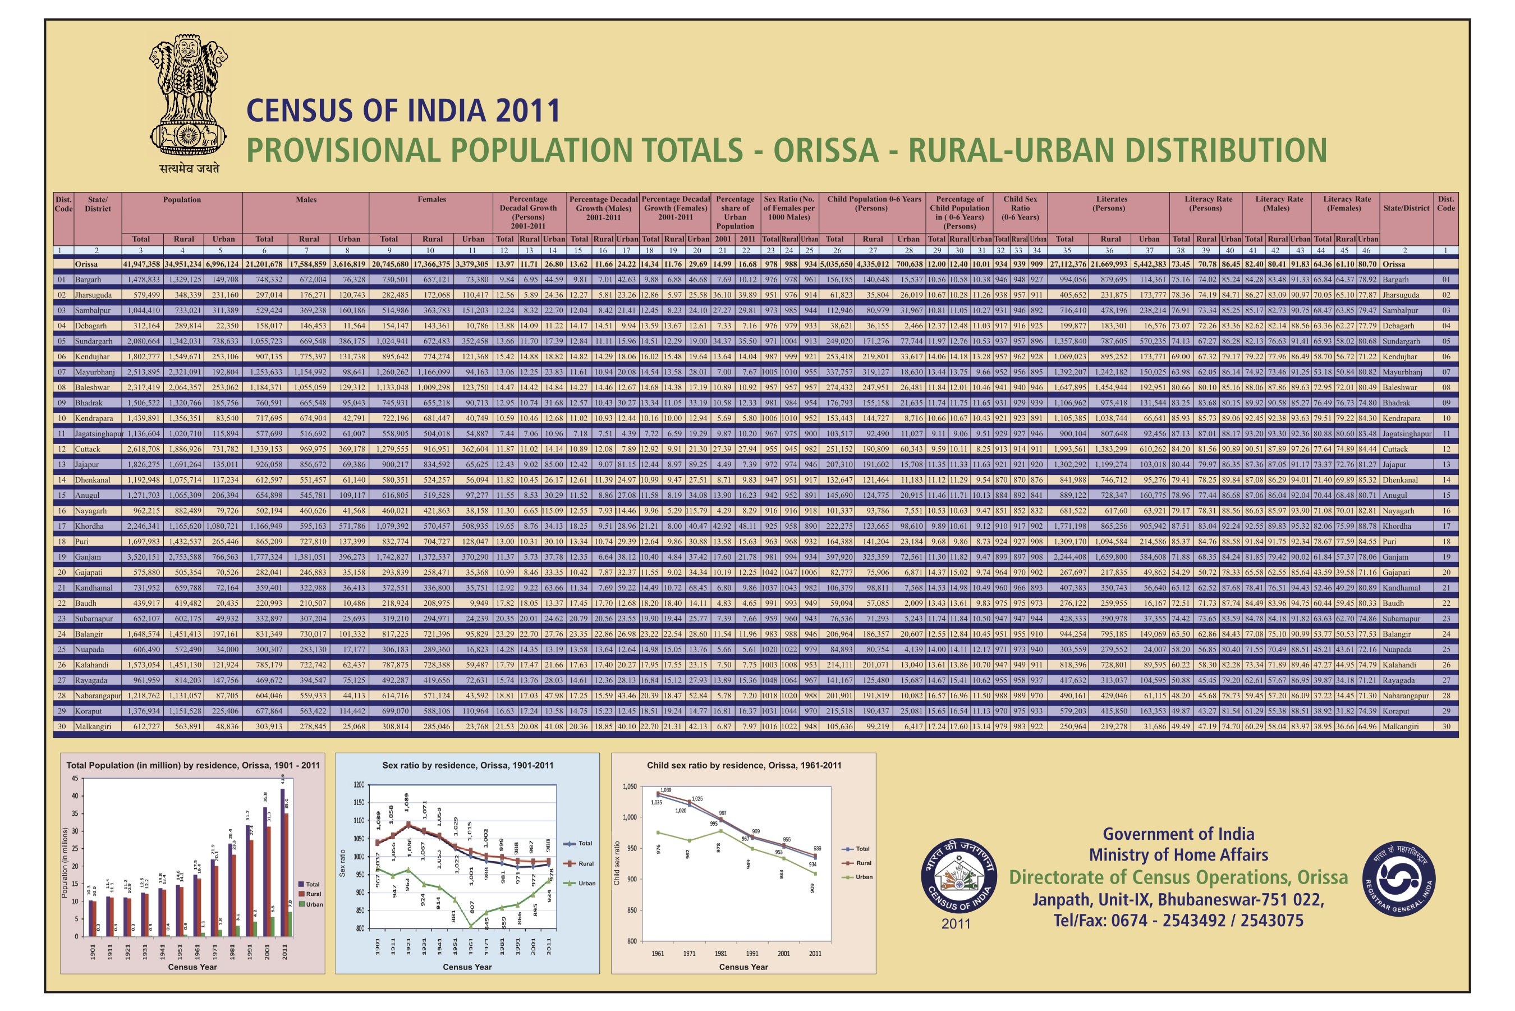This screenshot has width=1515, height=1011.
Task: Click 'Percentage Decadal Growth (Persons) 2001-2011' header
Action: pyautogui.click(x=529, y=213)
